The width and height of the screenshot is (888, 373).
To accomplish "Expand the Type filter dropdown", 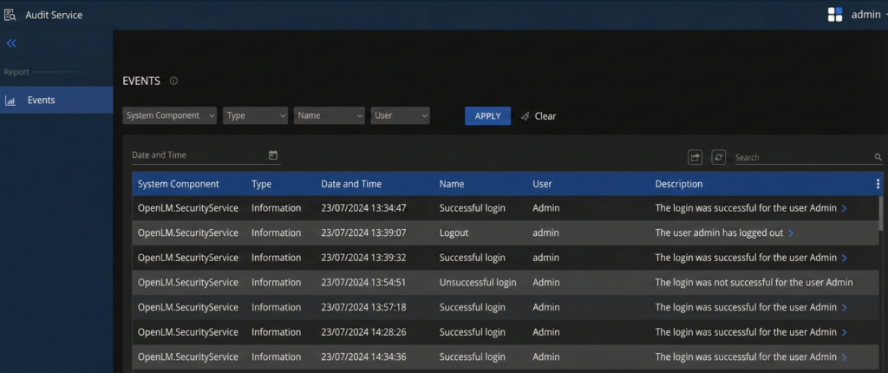I will click(255, 115).
